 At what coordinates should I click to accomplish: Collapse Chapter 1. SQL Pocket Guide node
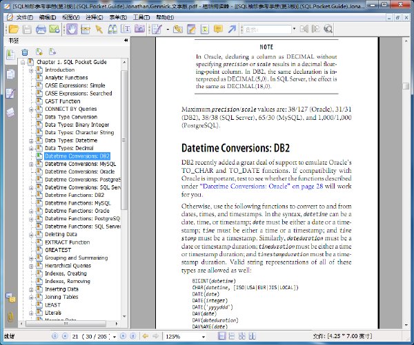[23, 63]
